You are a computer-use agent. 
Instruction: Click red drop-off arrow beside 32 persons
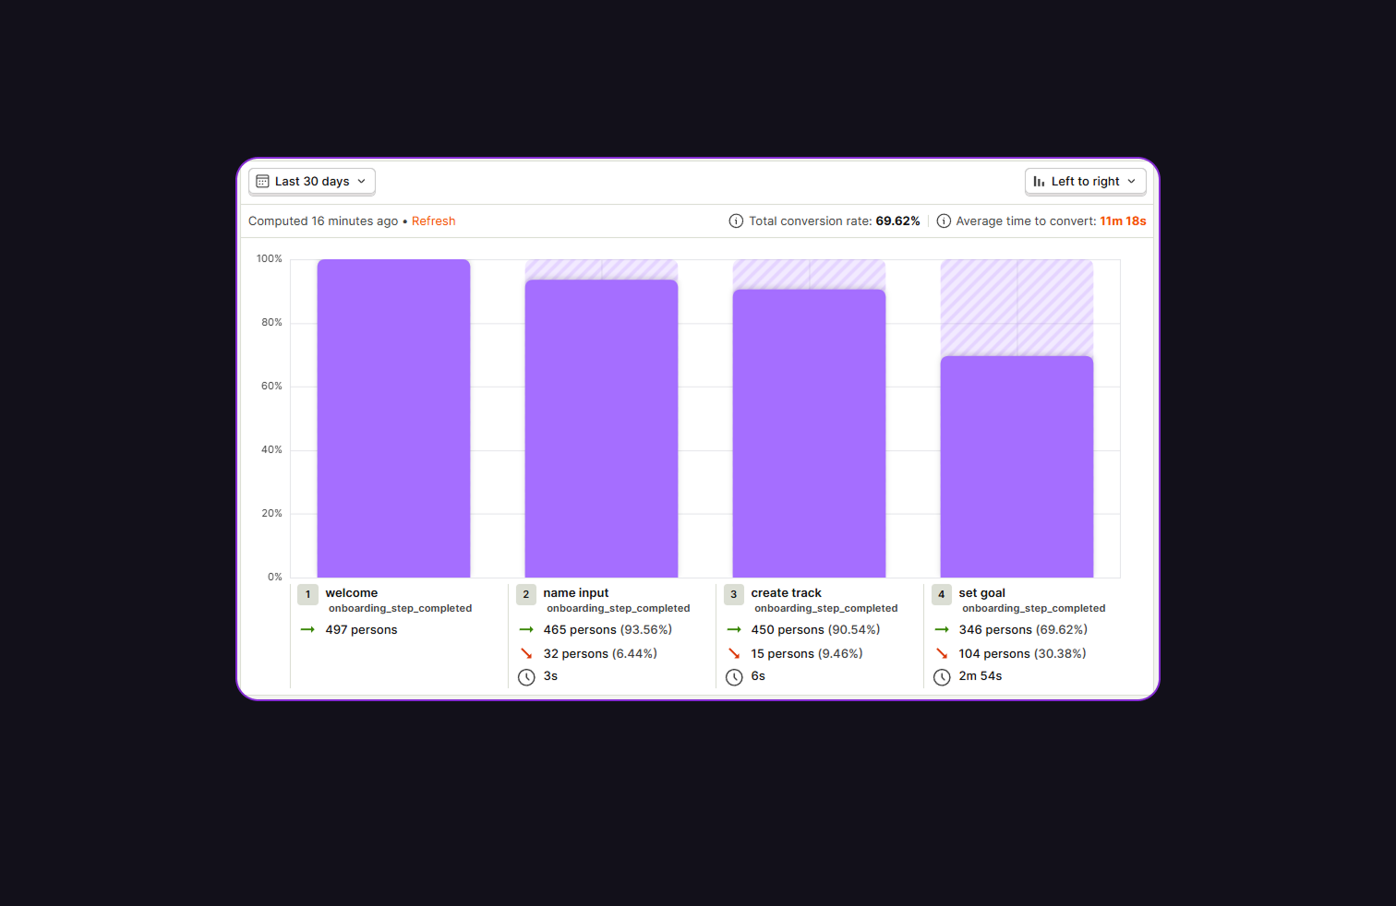(x=526, y=654)
